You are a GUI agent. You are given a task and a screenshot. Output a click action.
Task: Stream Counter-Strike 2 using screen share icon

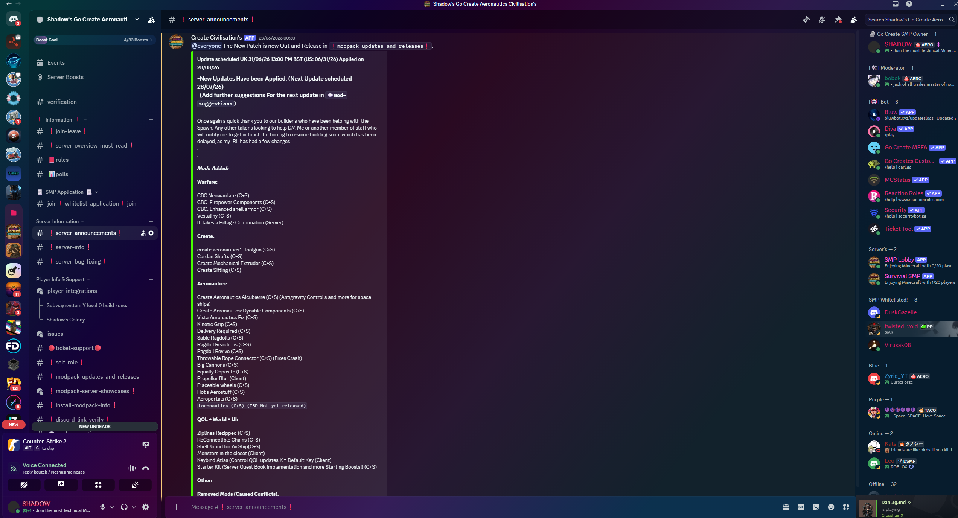click(146, 445)
